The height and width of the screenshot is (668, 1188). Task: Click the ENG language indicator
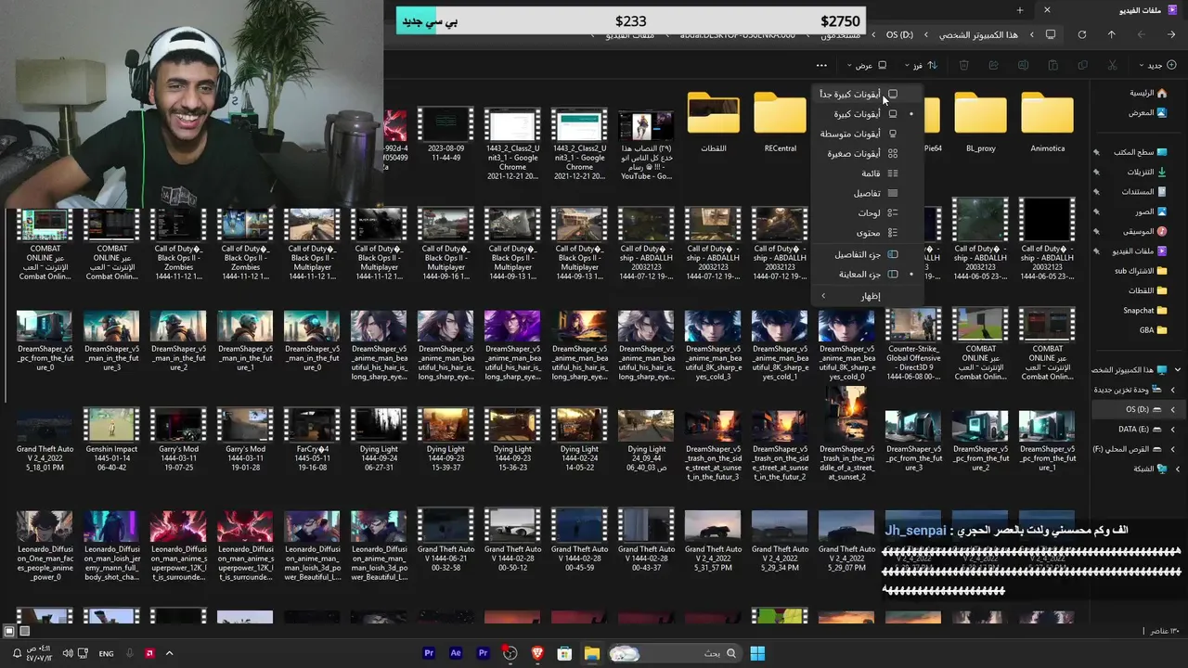tap(106, 653)
